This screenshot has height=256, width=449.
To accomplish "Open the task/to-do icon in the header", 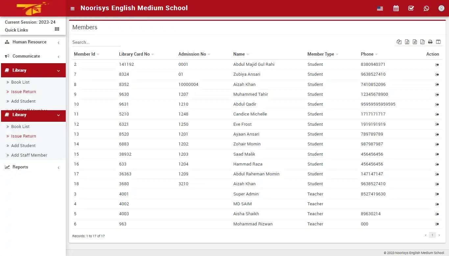I will coord(411,8).
